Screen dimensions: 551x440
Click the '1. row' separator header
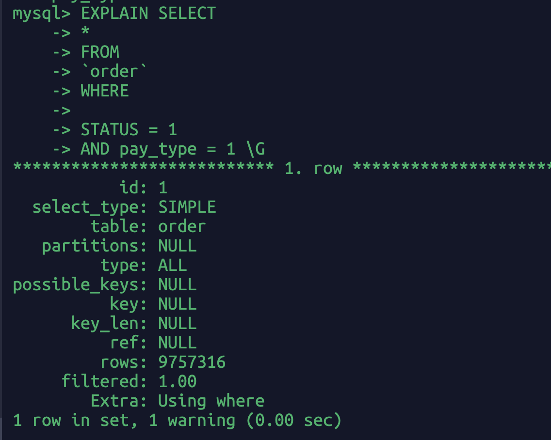tap(313, 169)
